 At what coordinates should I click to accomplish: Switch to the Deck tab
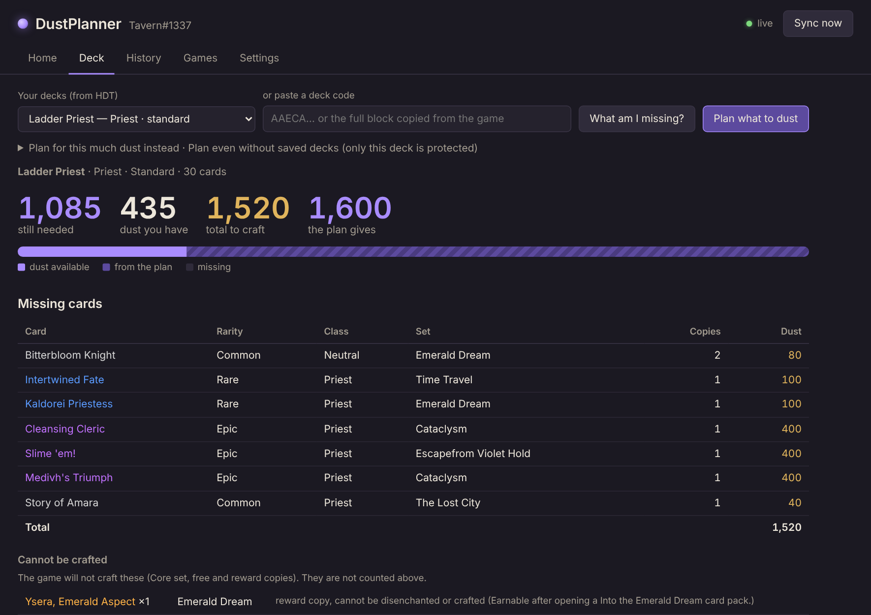coord(92,58)
